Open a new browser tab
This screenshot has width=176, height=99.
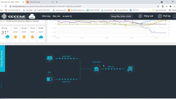pyautogui.click(x=57, y=2)
